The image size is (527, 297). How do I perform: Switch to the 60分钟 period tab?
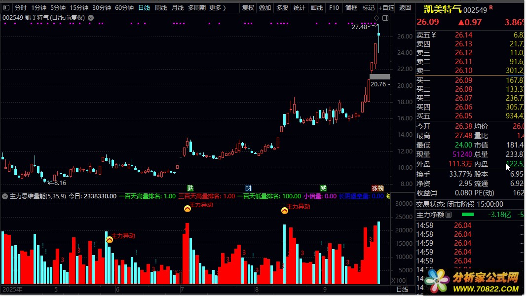coord(124,7)
